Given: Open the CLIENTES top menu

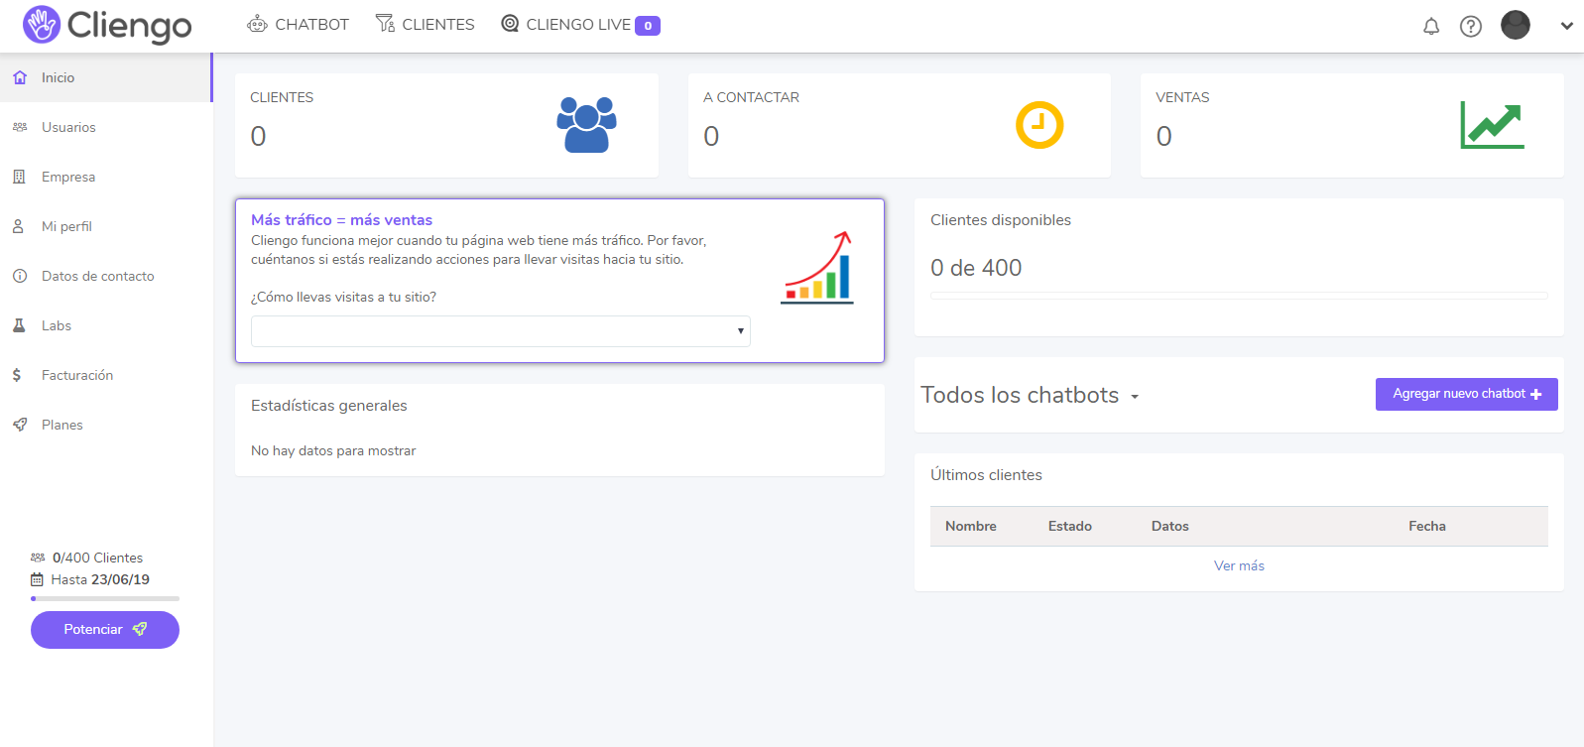Looking at the screenshot, I should [x=426, y=24].
